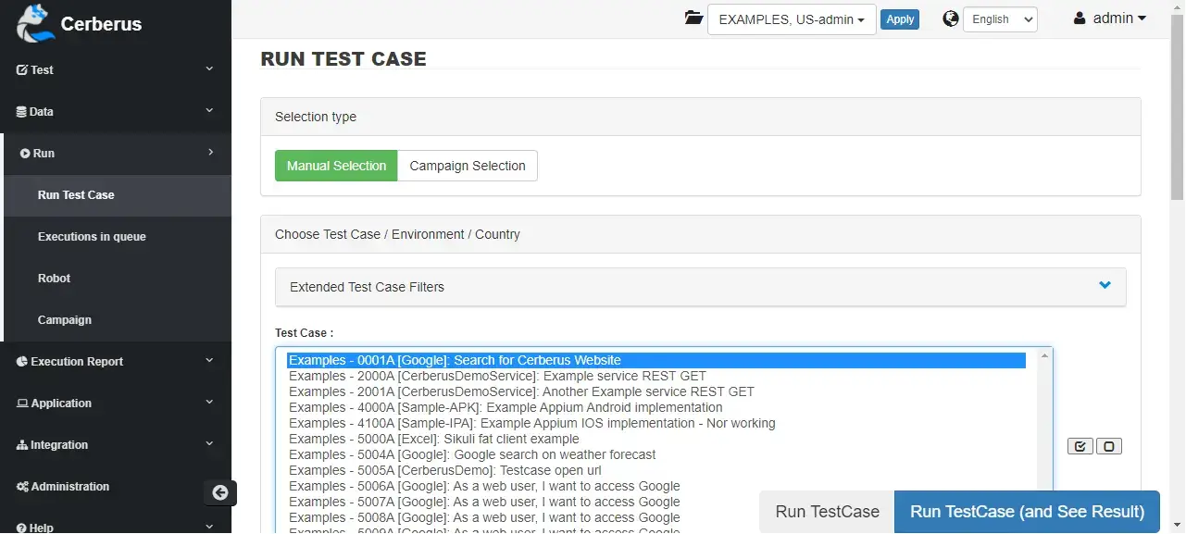This screenshot has width=1186, height=534.
Task: Navigate to the Campaign menu item
Action: [64, 319]
